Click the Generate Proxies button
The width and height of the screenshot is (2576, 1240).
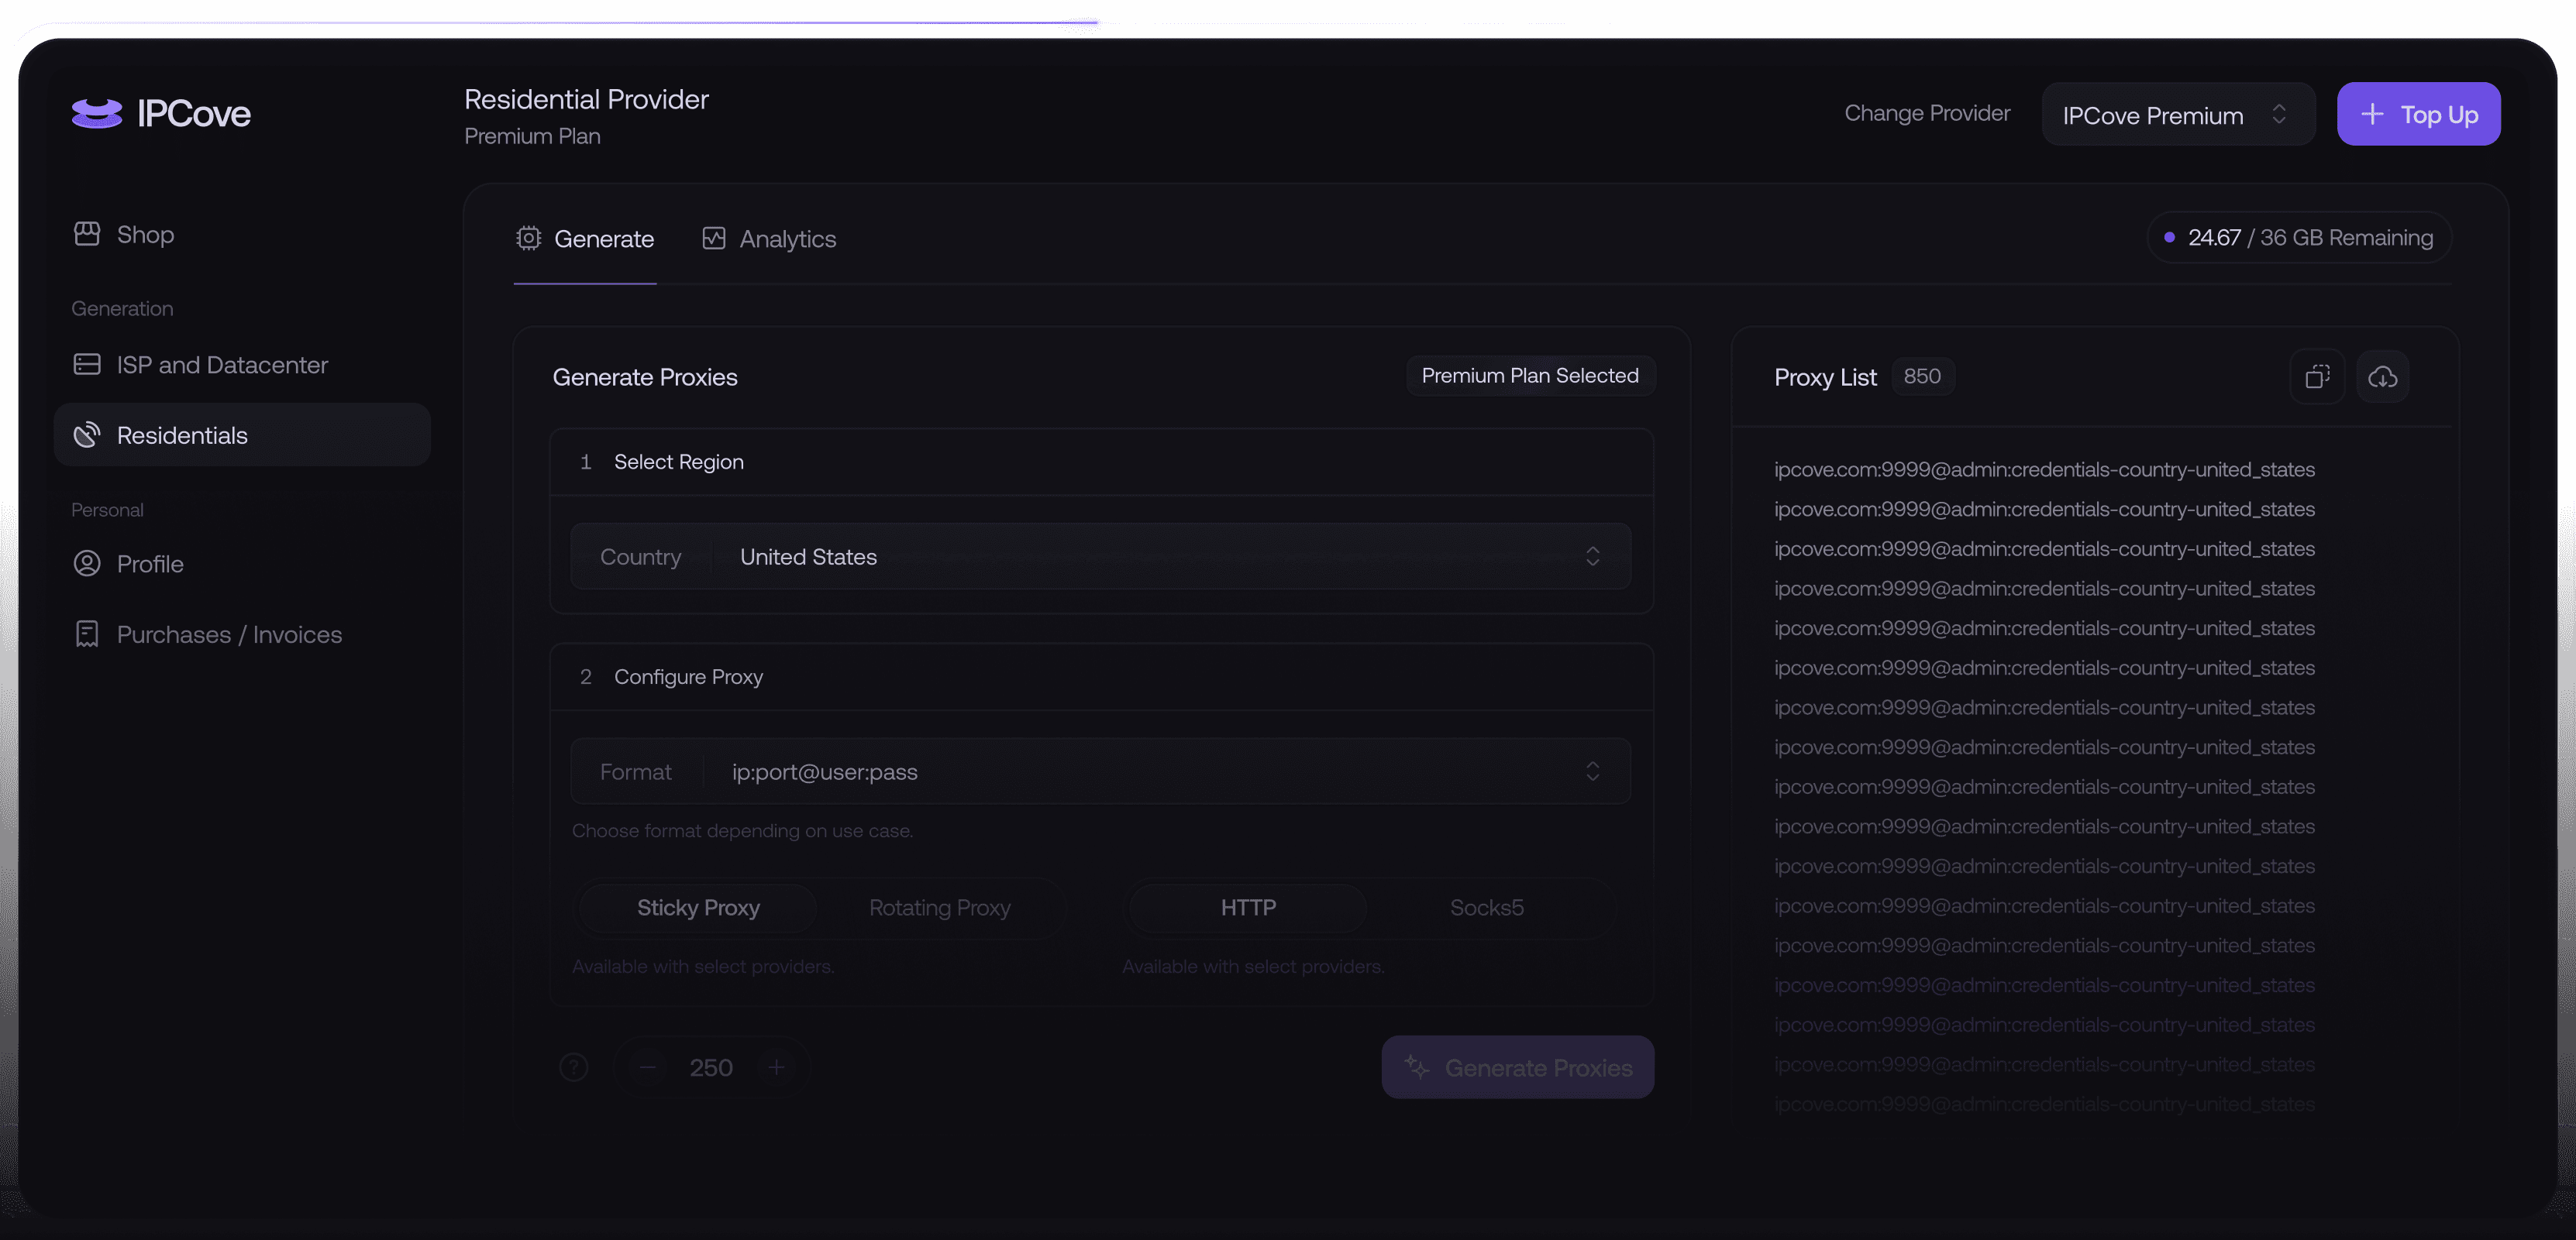(1517, 1067)
